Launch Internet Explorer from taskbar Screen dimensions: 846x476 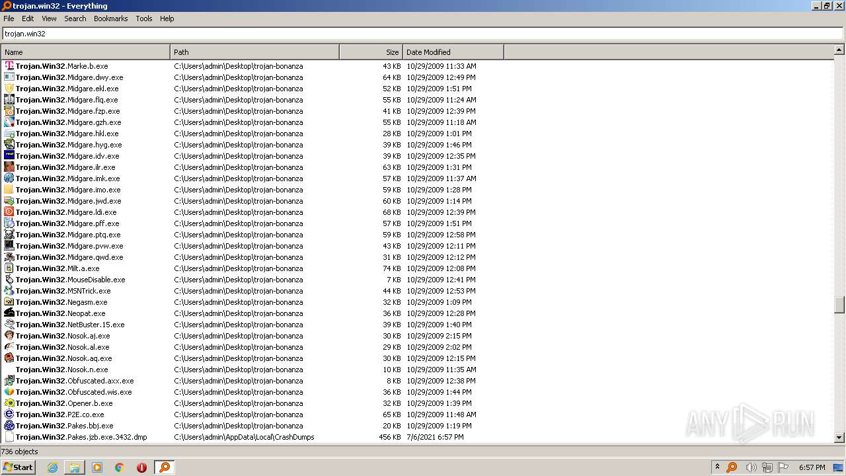(x=52, y=467)
